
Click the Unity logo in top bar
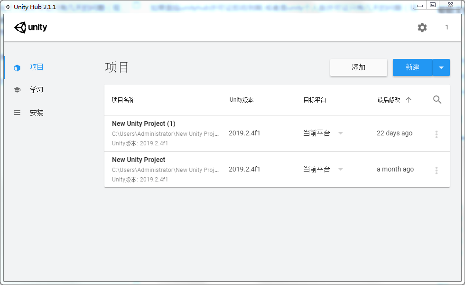coord(30,27)
